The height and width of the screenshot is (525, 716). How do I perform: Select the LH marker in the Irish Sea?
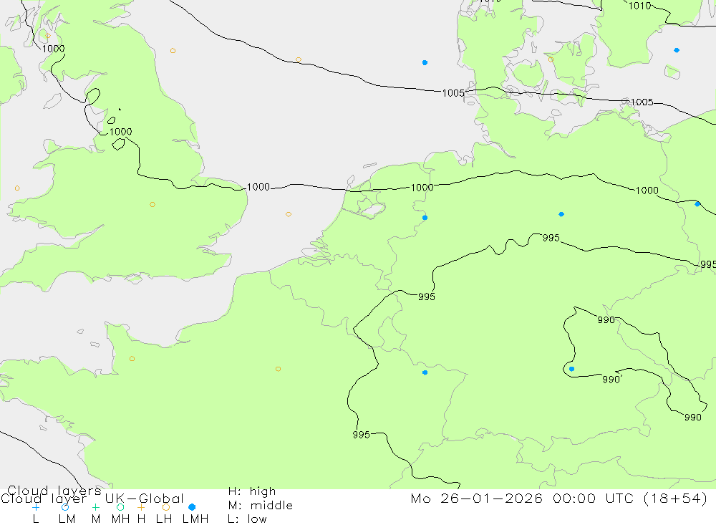coord(17,188)
